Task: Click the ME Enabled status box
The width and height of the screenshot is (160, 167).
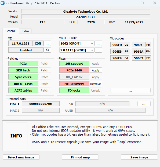Action: [26, 50]
